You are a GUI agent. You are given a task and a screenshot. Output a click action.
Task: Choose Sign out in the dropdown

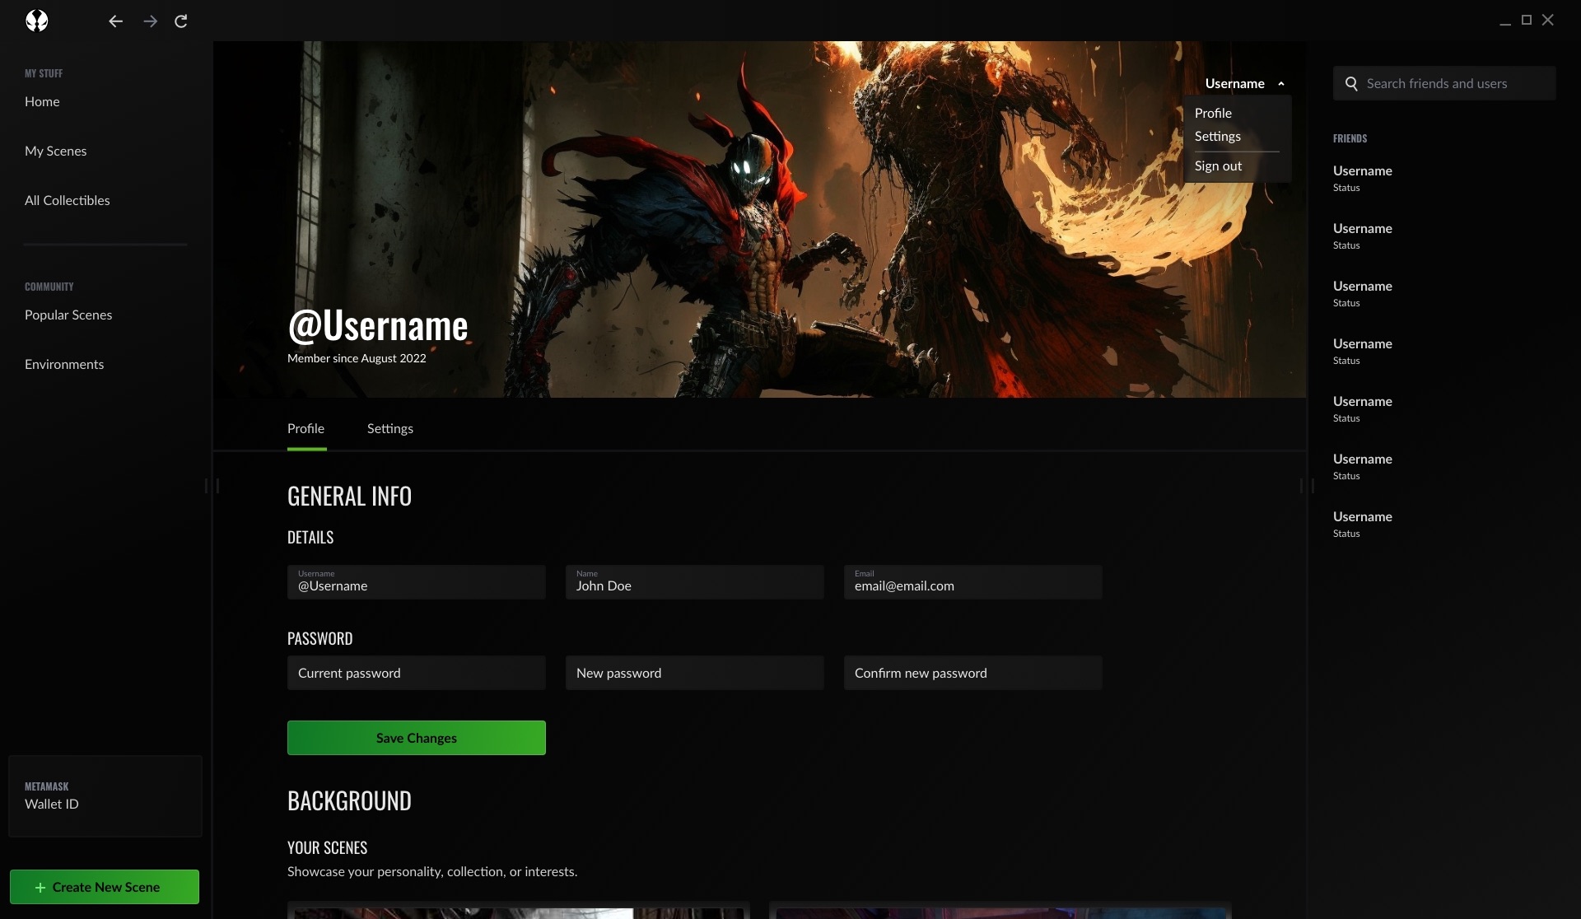click(x=1218, y=166)
